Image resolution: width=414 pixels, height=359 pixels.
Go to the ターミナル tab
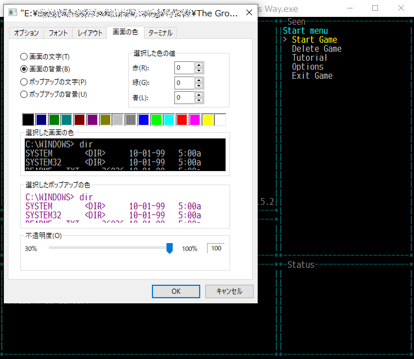tap(160, 33)
